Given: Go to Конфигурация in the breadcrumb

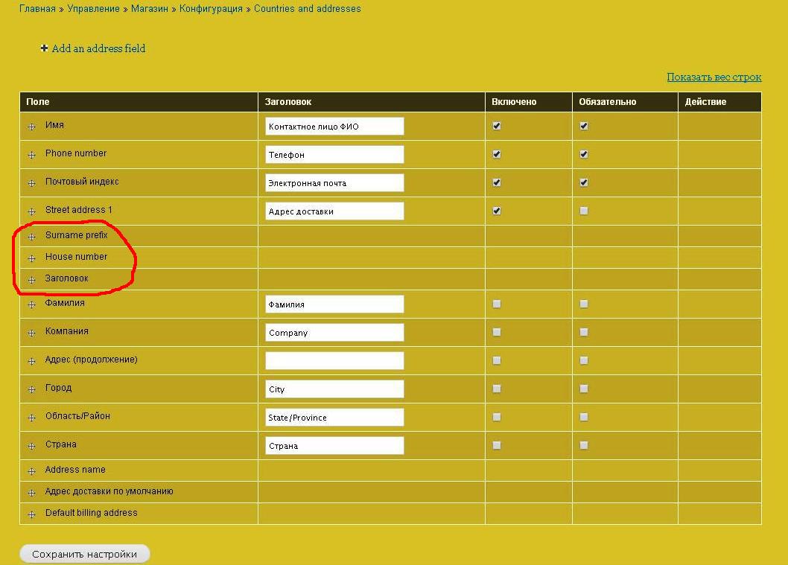Looking at the screenshot, I should click(211, 9).
